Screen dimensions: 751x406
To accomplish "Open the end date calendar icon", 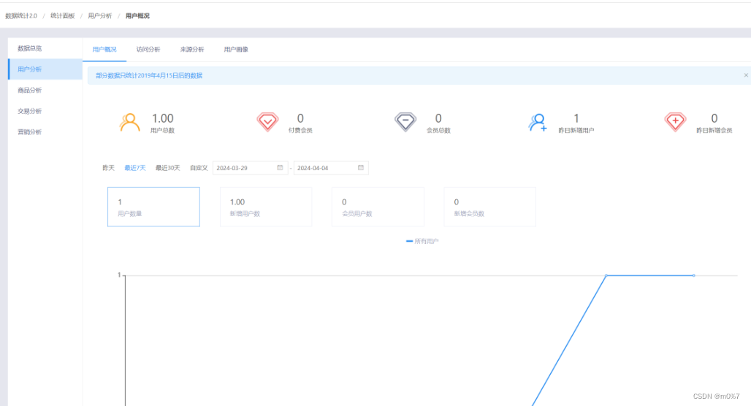I will (x=361, y=167).
